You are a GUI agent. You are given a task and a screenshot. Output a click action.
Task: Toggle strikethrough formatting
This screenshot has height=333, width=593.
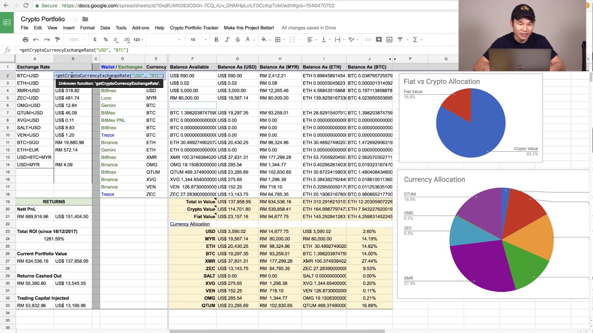[x=238, y=40]
